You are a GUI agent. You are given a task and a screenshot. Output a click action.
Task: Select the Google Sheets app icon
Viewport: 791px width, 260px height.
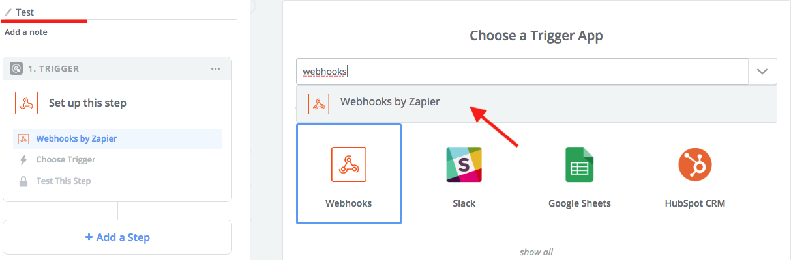click(579, 164)
